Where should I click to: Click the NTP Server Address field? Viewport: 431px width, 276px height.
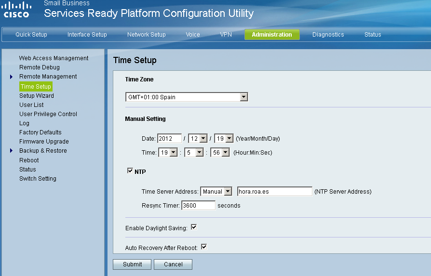click(274, 192)
